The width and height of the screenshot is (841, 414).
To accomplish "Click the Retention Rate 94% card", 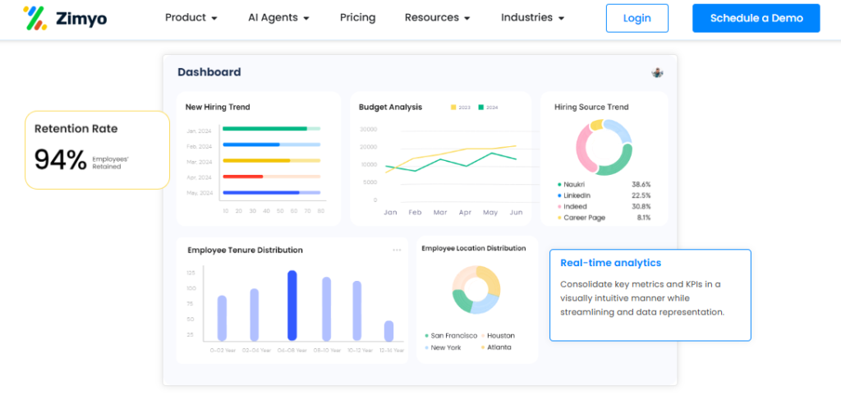I will pos(97,150).
